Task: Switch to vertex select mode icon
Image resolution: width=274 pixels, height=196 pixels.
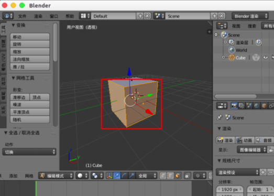Action: [163, 176]
